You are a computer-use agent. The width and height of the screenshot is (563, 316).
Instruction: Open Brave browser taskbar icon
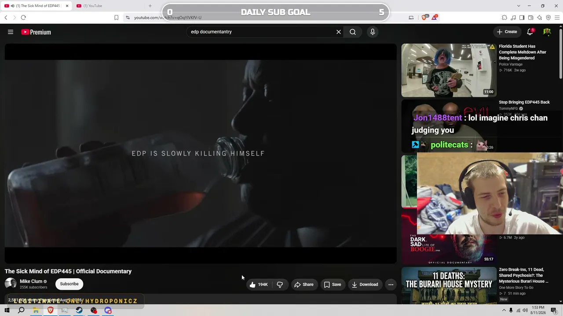(x=50, y=310)
